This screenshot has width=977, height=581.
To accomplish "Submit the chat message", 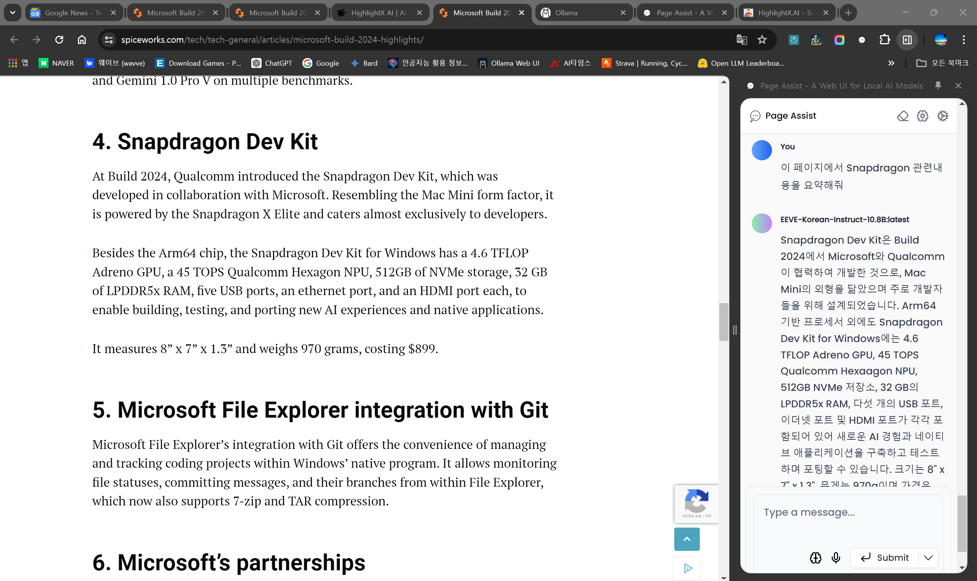I will (x=884, y=558).
